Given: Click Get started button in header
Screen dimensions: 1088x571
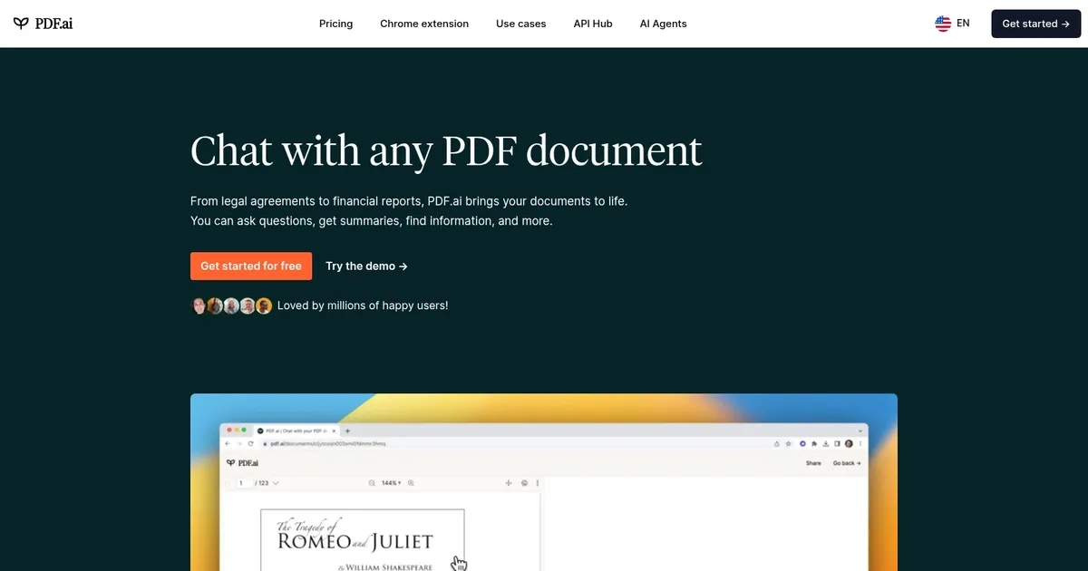Looking at the screenshot, I should 1035,24.
